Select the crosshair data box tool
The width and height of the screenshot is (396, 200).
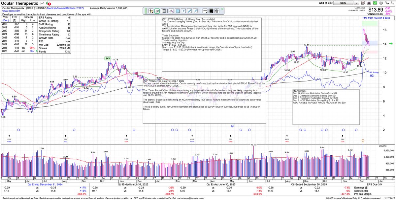pyautogui.click(x=151, y=11)
